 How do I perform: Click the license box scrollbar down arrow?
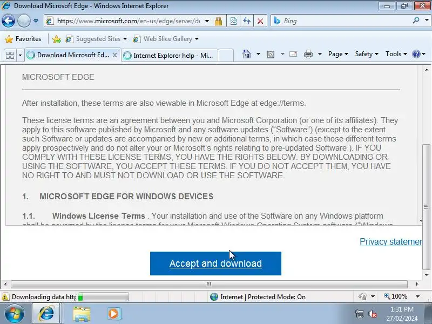click(421, 220)
